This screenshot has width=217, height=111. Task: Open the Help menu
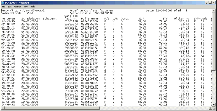(x=33, y=6)
